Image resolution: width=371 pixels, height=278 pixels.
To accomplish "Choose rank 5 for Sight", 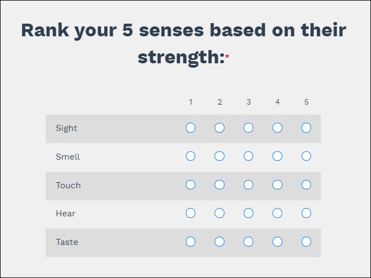I will pos(307,128).
